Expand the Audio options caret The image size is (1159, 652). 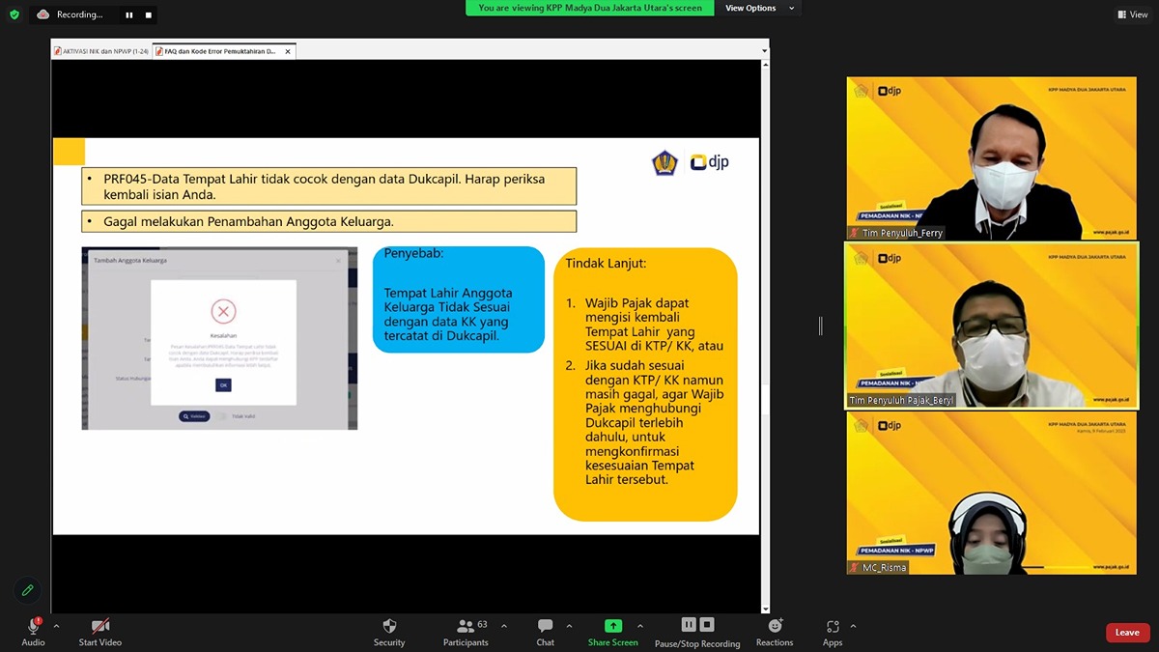click(56, 626)
